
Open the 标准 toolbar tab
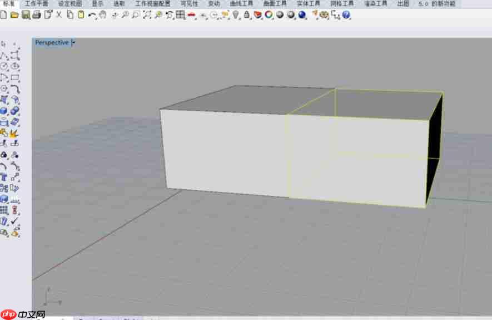[x=9, y=3]
